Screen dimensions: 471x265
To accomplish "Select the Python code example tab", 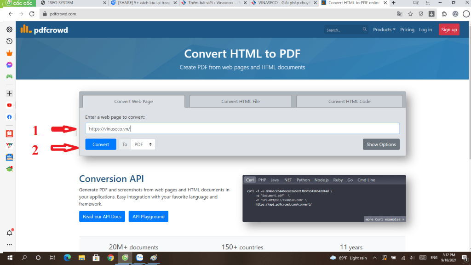I will coord(303,180).
